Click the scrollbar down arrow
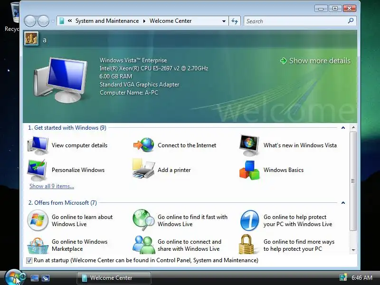The width and height of the screenshot is (380, 285). point(353,250)
